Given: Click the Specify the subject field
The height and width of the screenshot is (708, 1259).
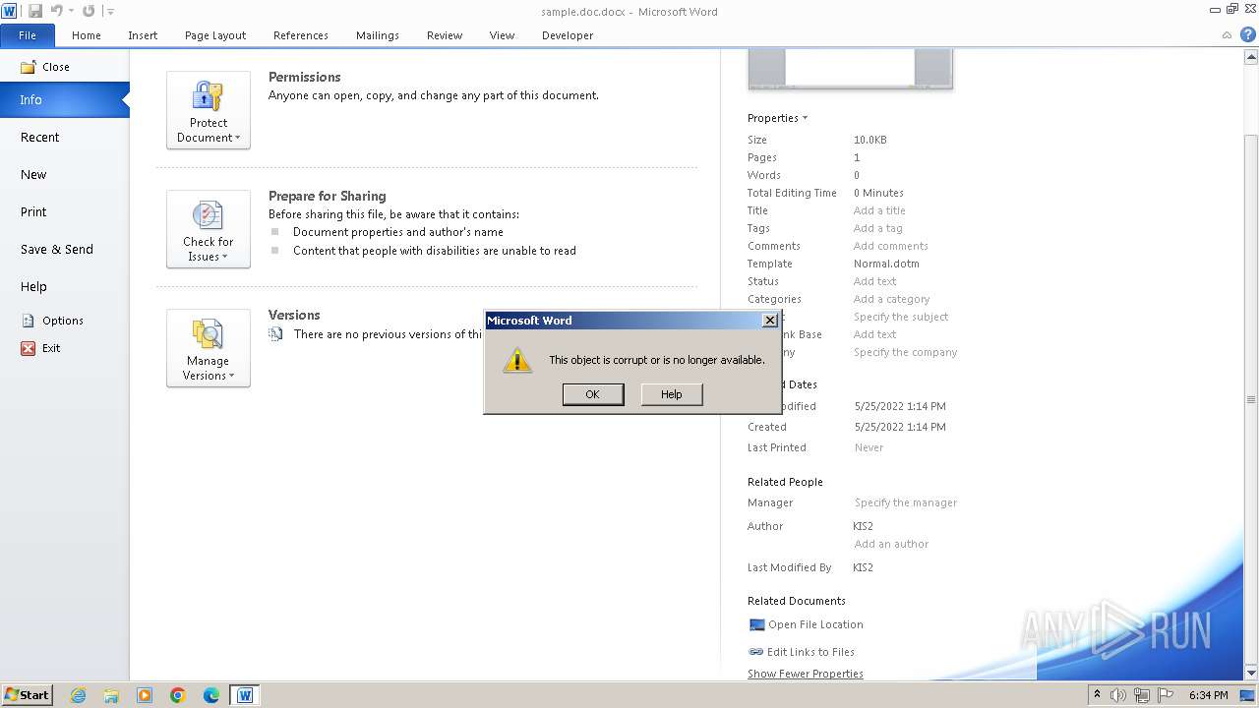Looking at the screenshot, I should tap(901, 317).
